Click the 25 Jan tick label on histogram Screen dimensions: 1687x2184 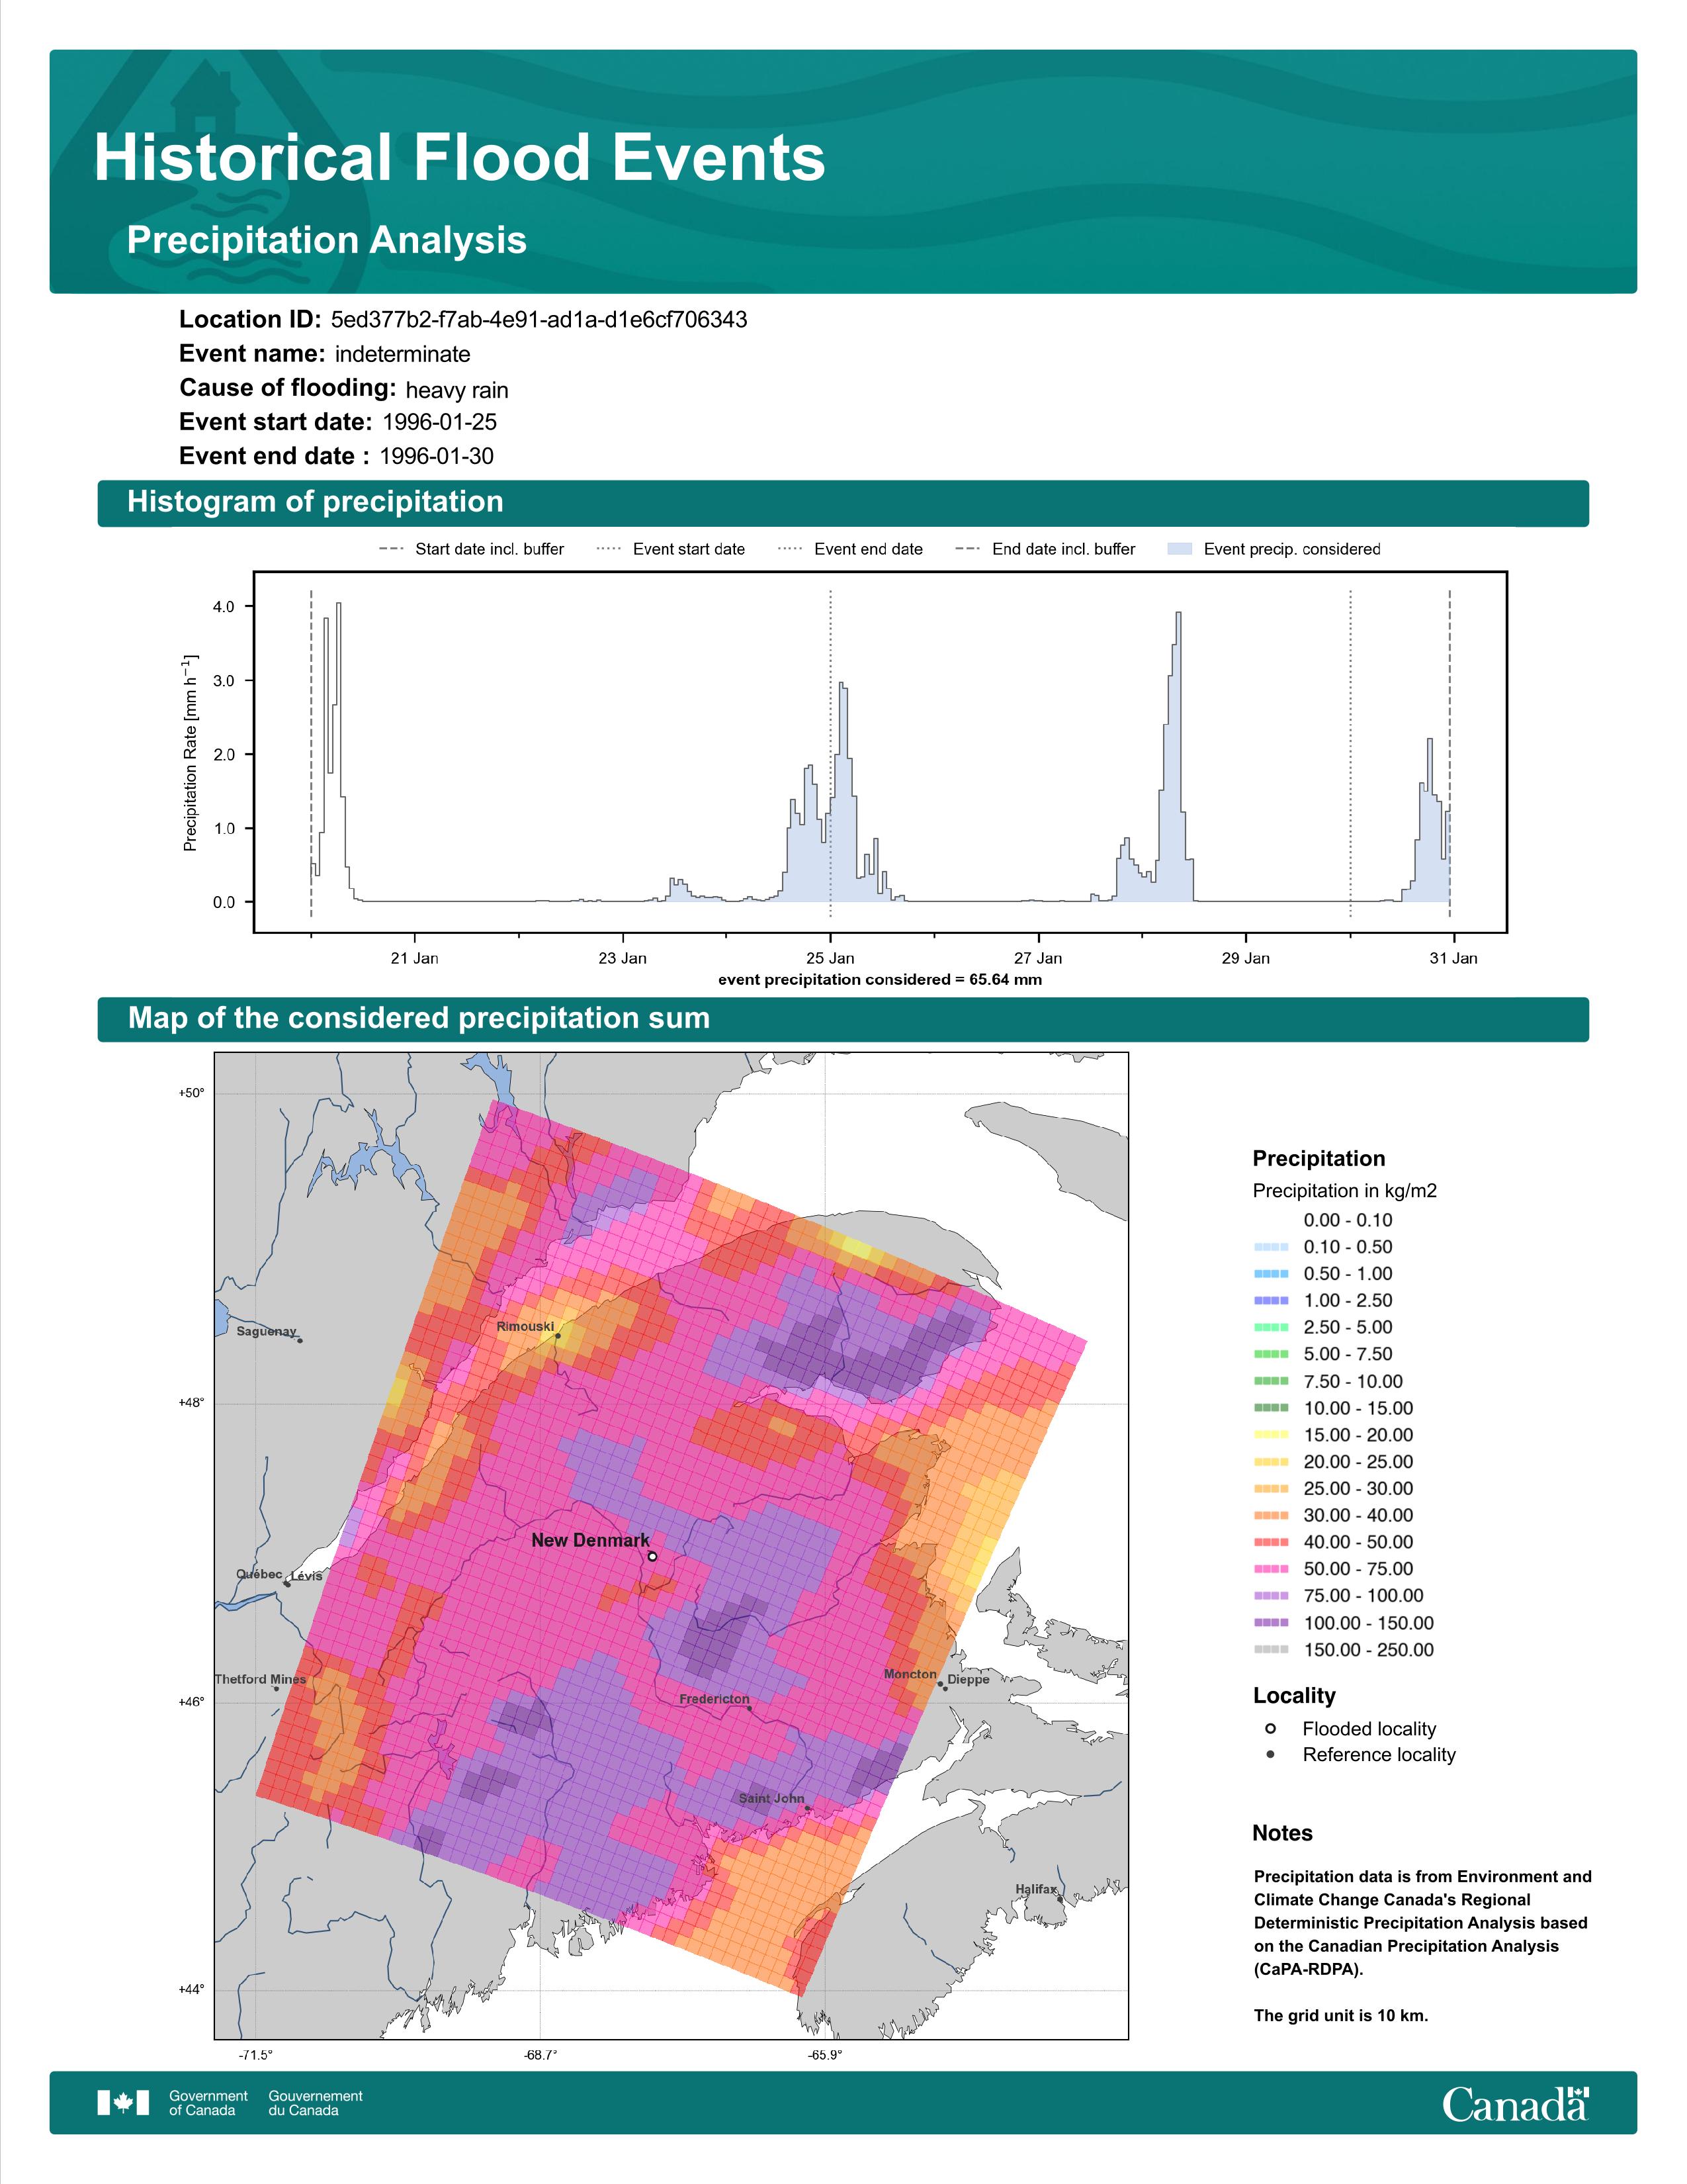click(830, 958)
